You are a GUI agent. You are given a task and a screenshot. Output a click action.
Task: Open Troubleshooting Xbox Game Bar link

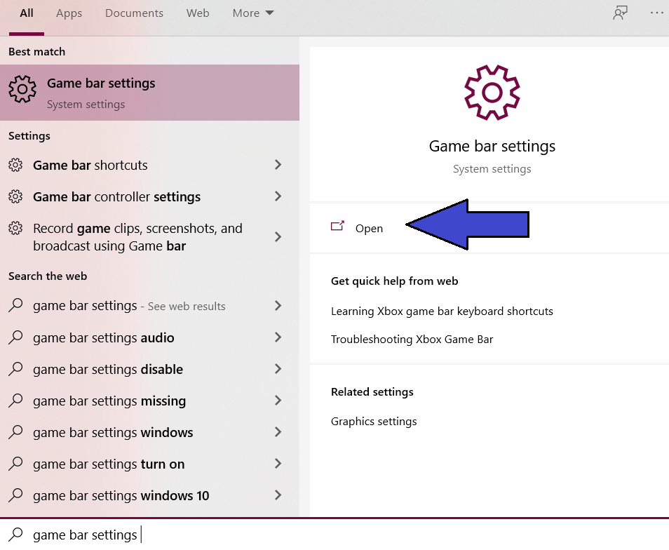(412, 340)
